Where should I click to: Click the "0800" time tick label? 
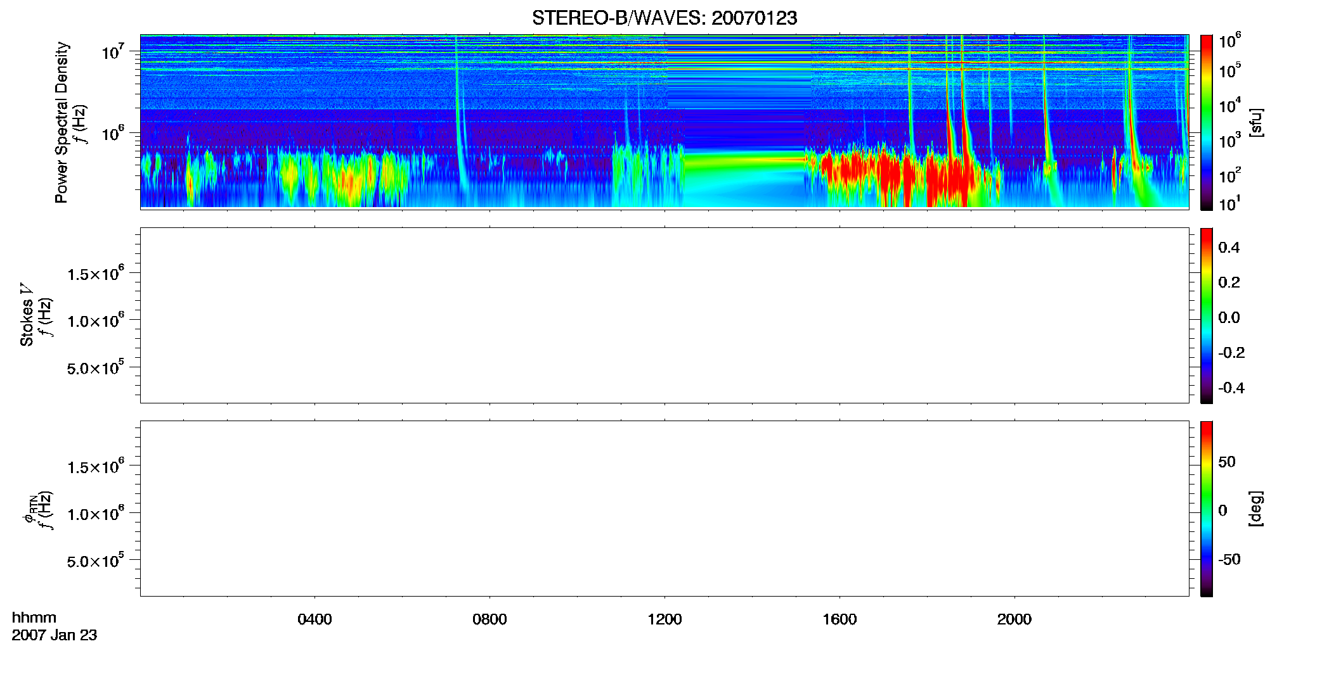coord(489,619)
